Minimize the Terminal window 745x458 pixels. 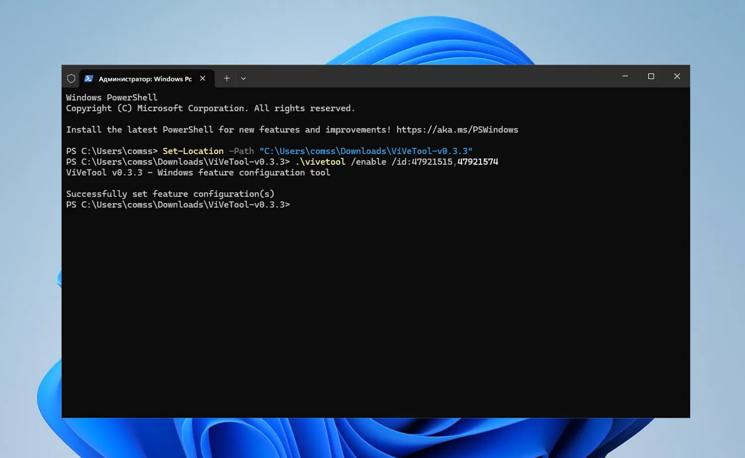pos(625,76)
